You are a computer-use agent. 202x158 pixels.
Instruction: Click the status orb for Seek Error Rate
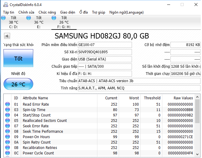click(x=8, y=126)
